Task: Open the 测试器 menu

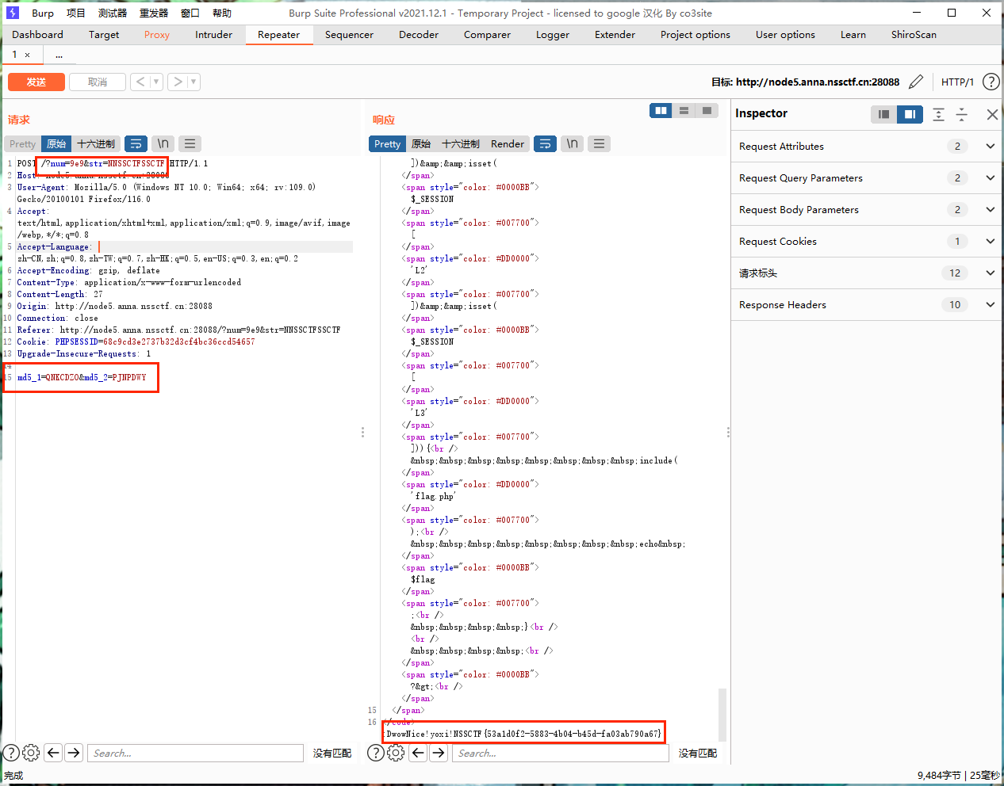Action: point(113,13)
